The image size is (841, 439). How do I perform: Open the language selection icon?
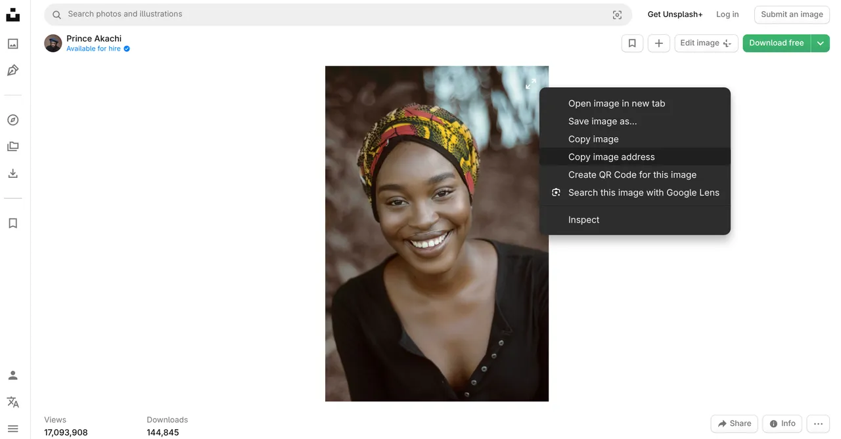[x=13, y=401]
